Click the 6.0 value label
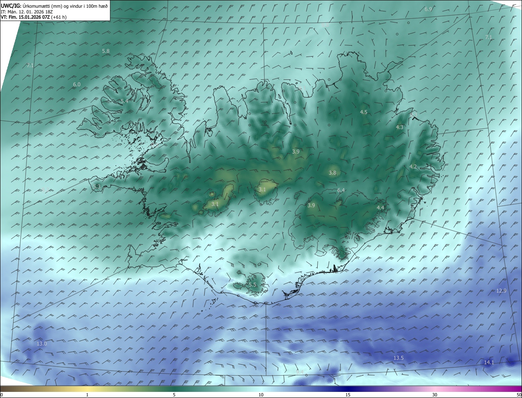This screenshot has width=522, height=398. pyautogui.click(x=77, y=85)
